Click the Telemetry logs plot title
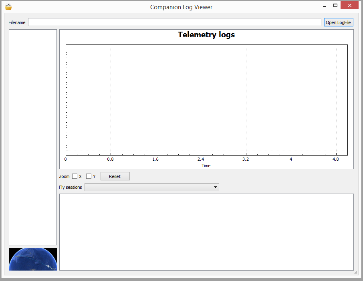The image size is (363, 281). point(206,35)
